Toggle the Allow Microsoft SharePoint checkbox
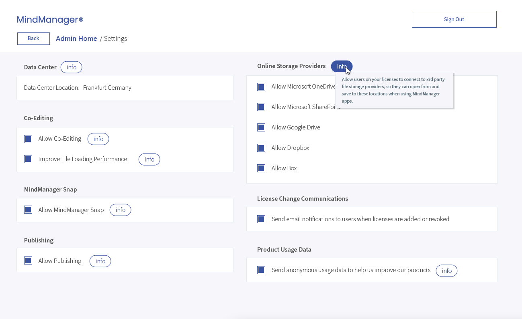Screen dimensions: 522x319 pyautogui.click(x=261, y=107)
